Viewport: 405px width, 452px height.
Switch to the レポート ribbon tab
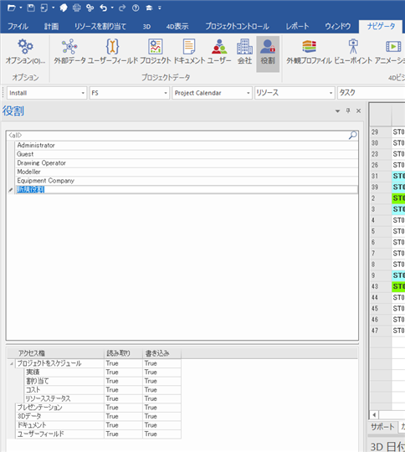pos(298,27)
